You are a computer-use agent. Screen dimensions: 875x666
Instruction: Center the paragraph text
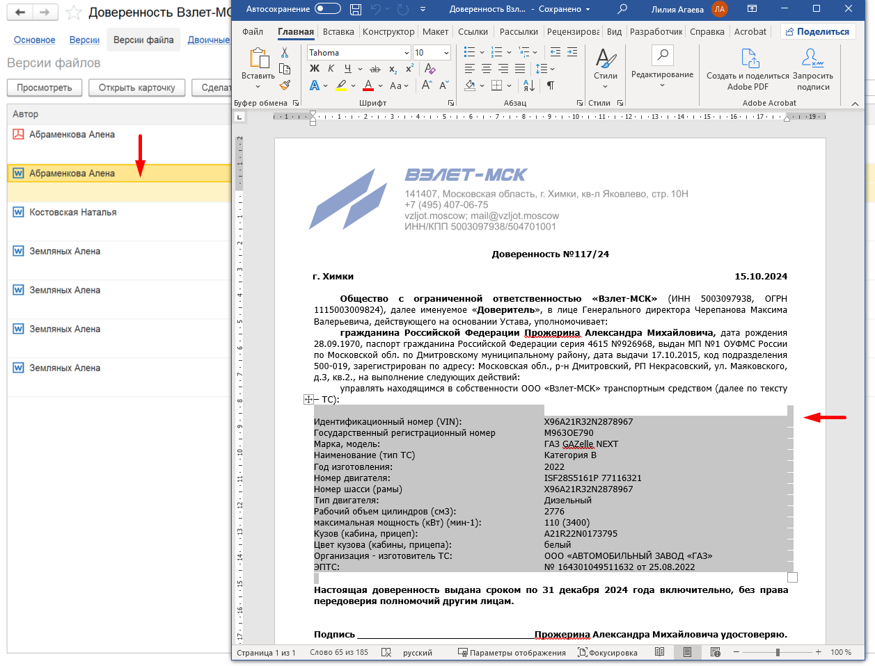487,69
